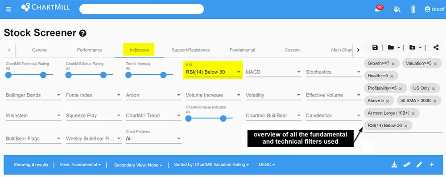Switch to the Performance tab
The width and height of the screenshot is (446, 177).
(89, 50)
